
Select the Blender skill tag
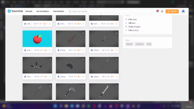(129, 44)
